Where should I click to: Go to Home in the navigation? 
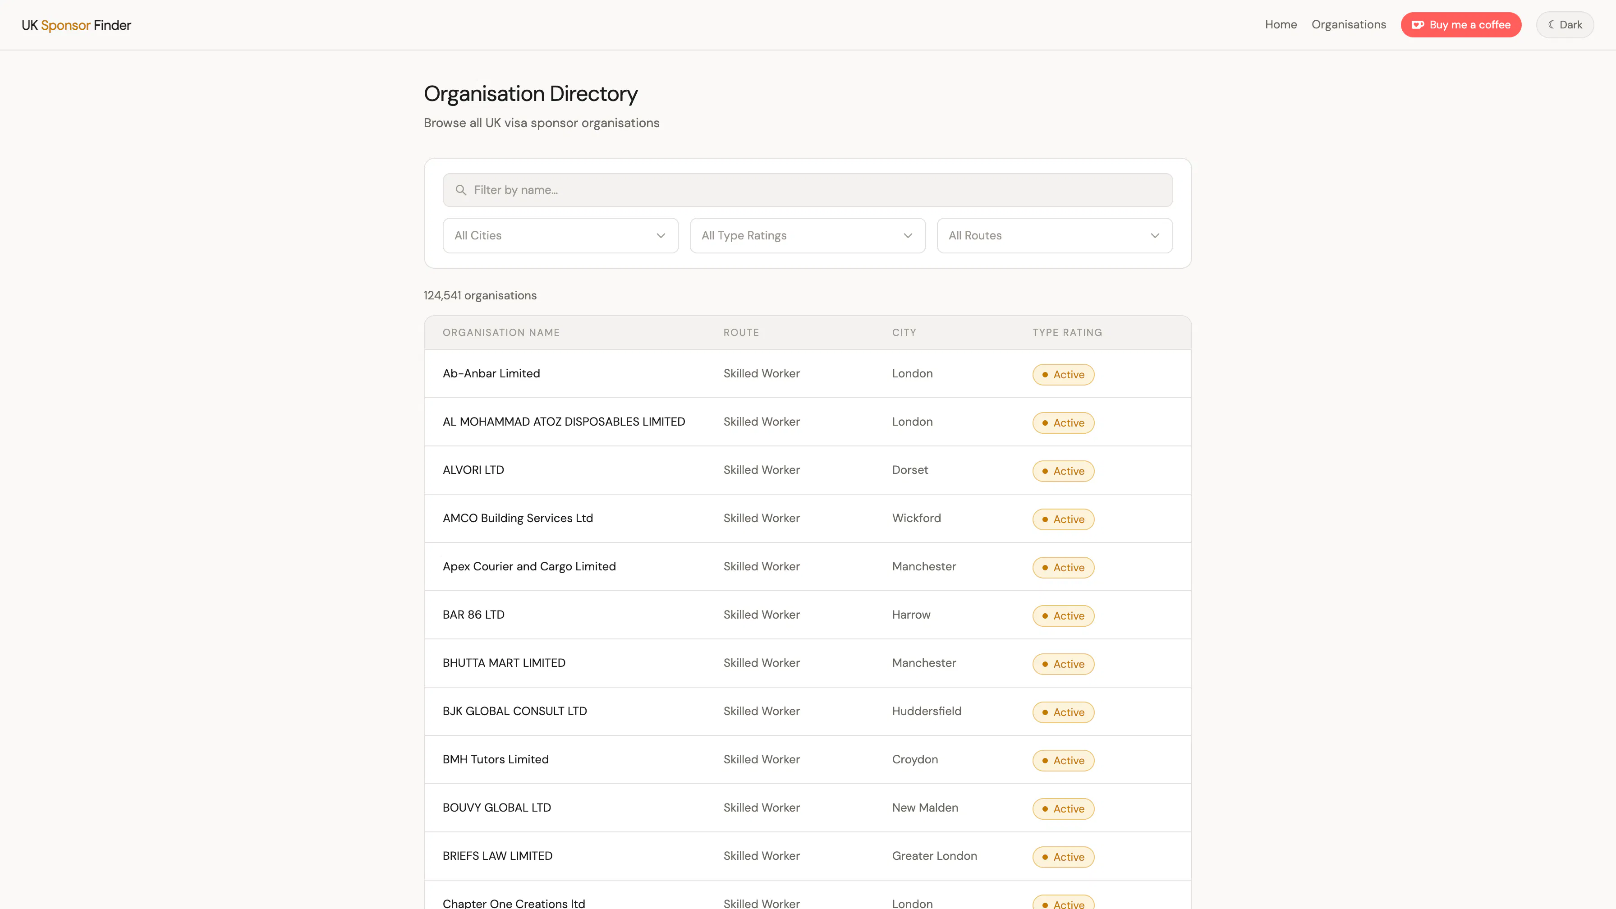pos(1281,24)
